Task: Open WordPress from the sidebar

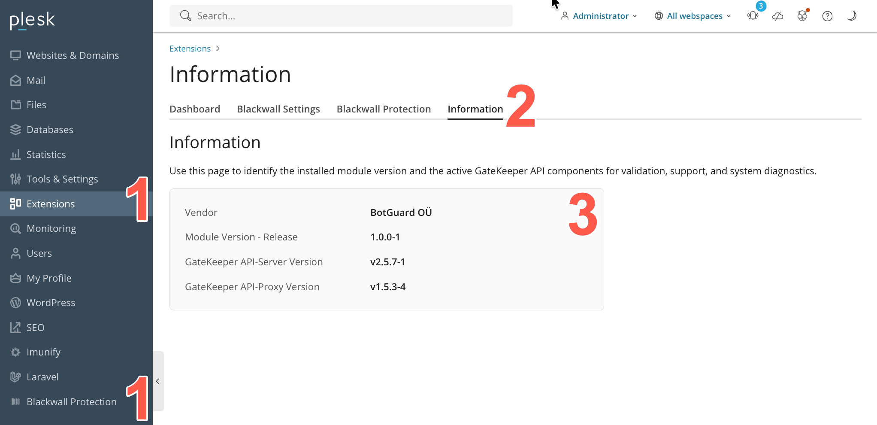Action: click(51, 303)
